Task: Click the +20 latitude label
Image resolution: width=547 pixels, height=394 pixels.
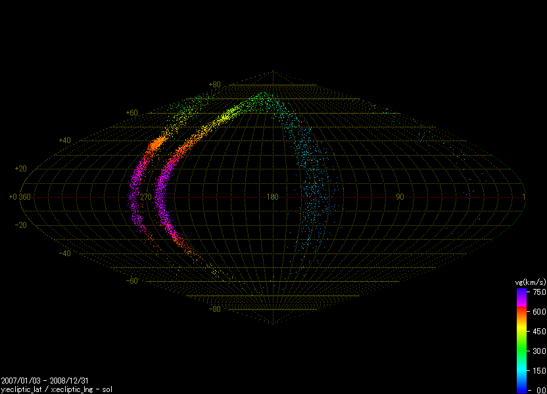Action: pyautogui.click(x=20, y=169)
